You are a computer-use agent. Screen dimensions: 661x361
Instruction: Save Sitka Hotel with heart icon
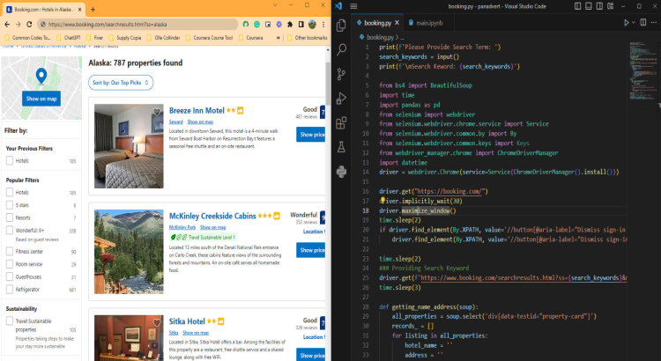(157, 322)
